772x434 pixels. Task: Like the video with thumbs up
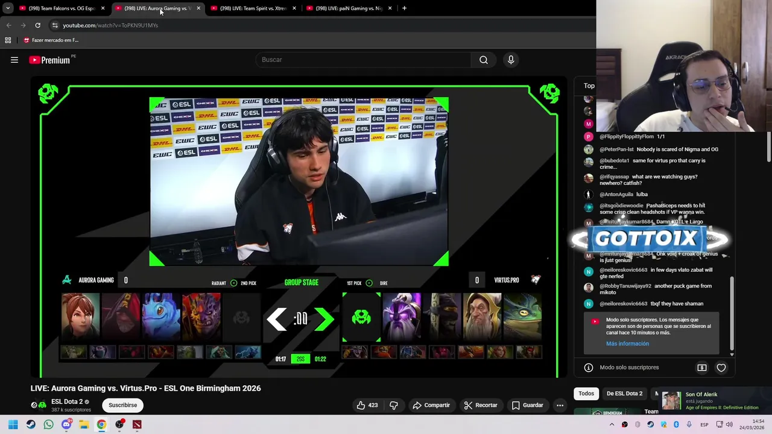(367, 405)
